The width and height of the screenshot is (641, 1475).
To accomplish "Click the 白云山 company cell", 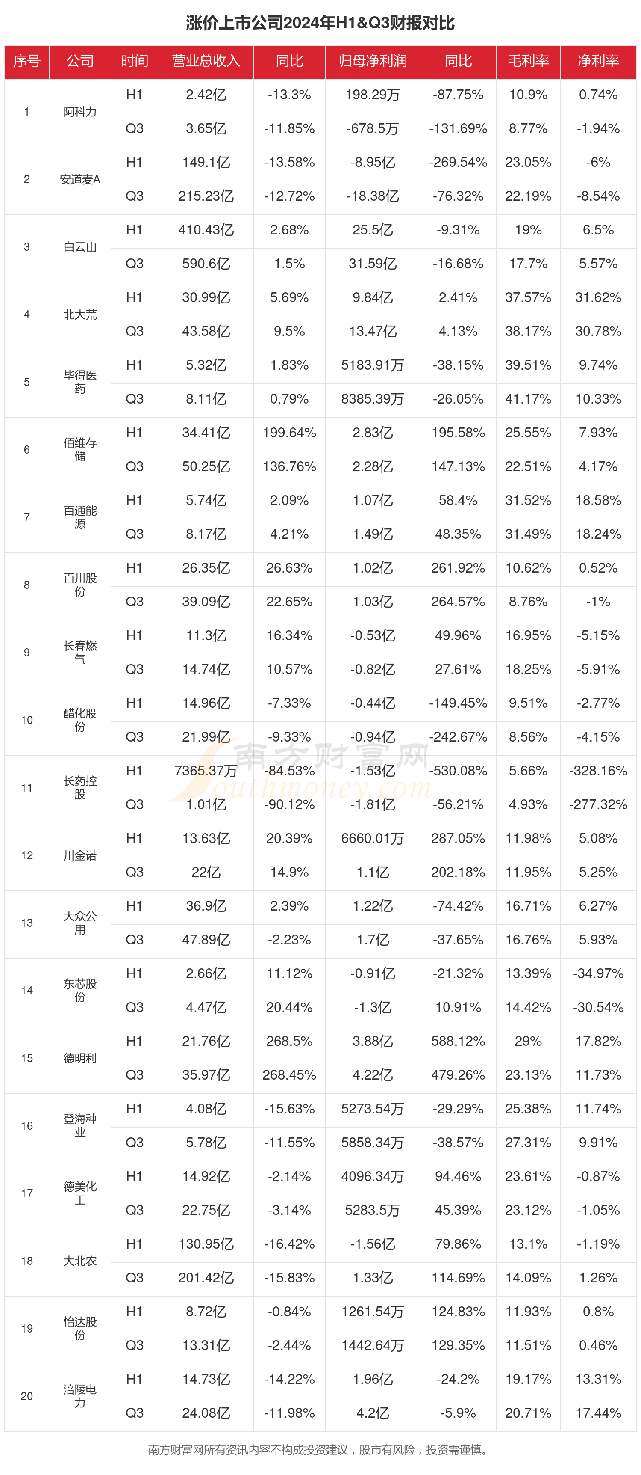I will (x=80, y=247).
